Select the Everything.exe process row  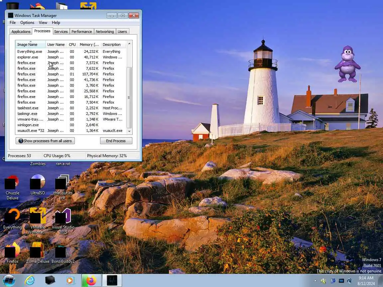point(71,51)
